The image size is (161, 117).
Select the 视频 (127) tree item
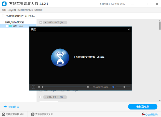coord(18,26)
